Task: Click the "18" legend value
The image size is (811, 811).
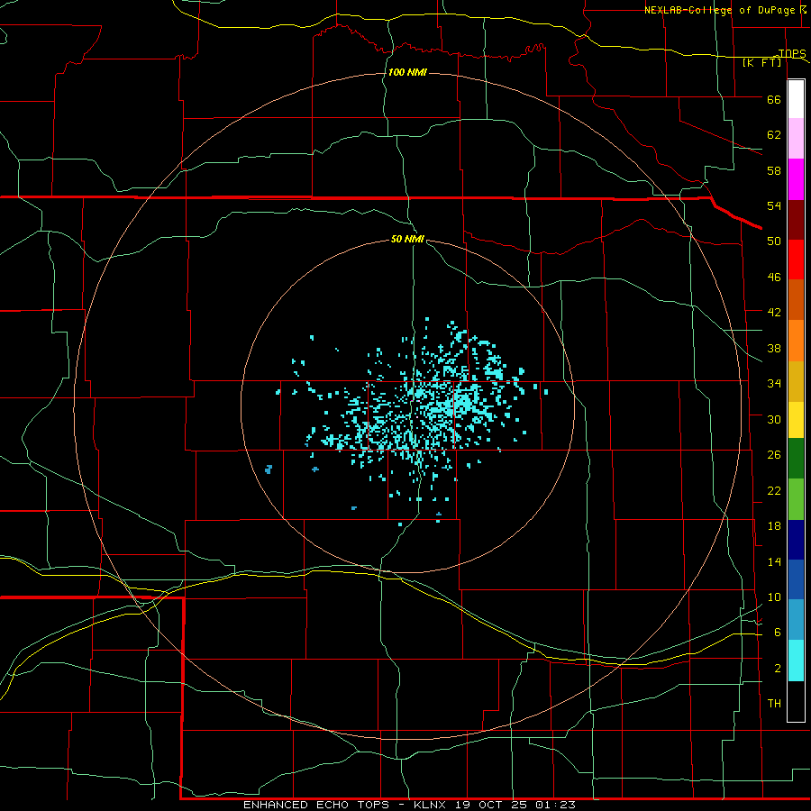Action: click(774, 526)
